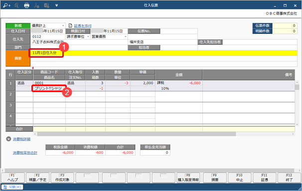Viewport: 302px width, 191px height.
Task: Click the 入数 value 3 cell
Action: tap(95, 83)
